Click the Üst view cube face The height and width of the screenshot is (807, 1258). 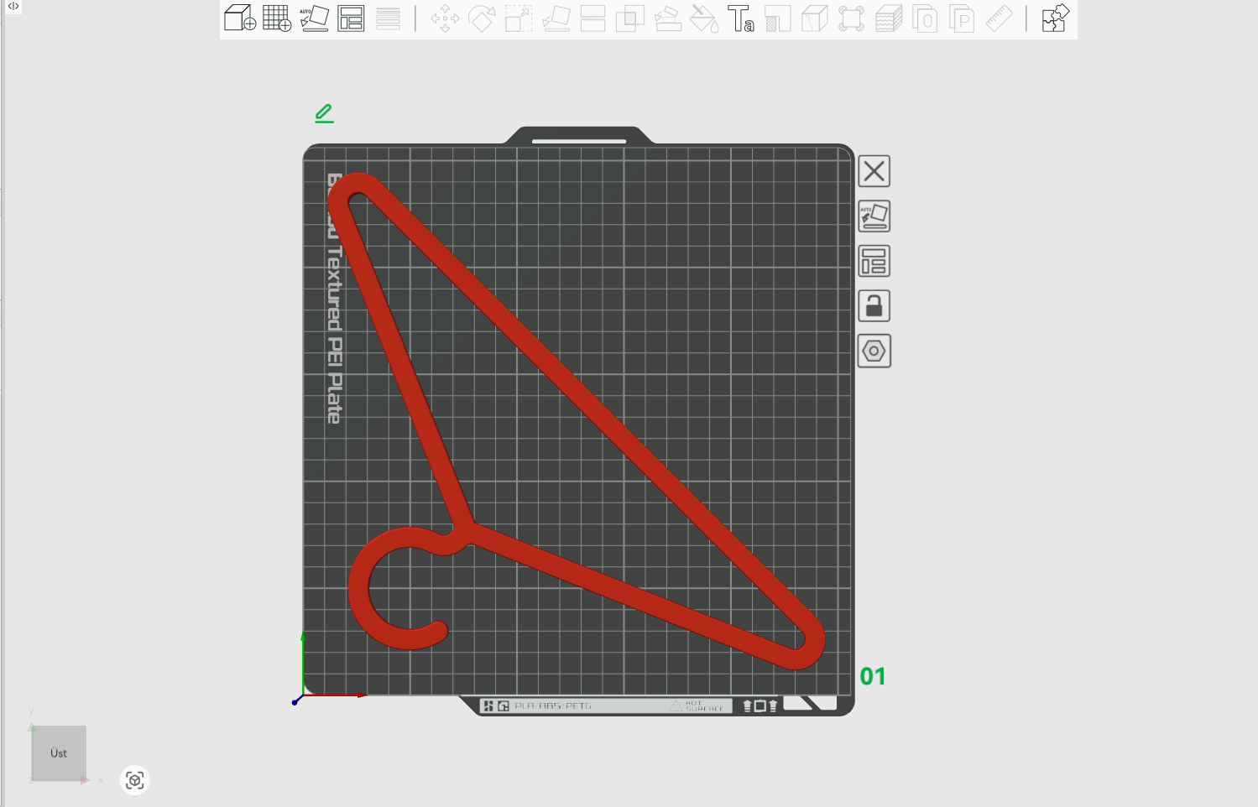[59, 753]
